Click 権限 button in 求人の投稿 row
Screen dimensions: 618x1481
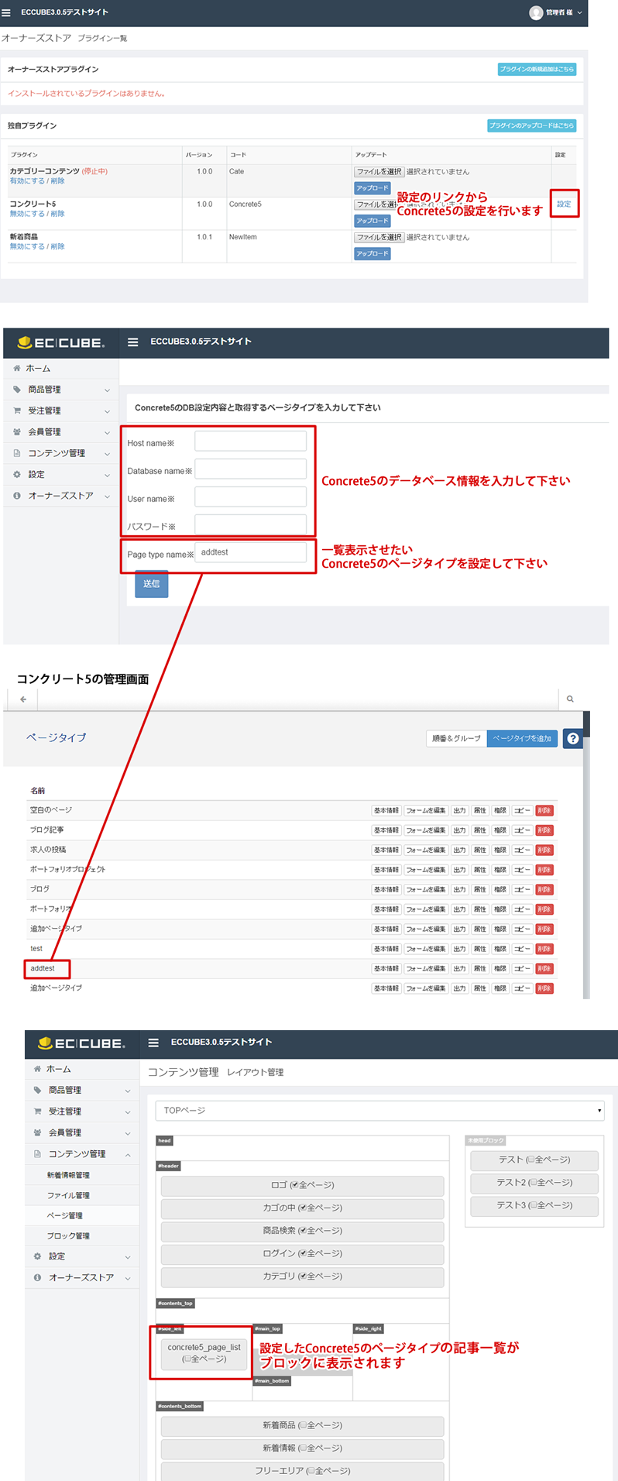click(x=500, y=850)
